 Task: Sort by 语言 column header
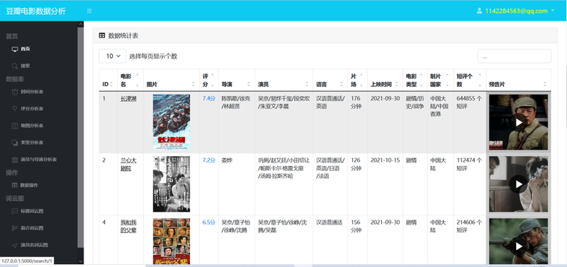point(330,80)
